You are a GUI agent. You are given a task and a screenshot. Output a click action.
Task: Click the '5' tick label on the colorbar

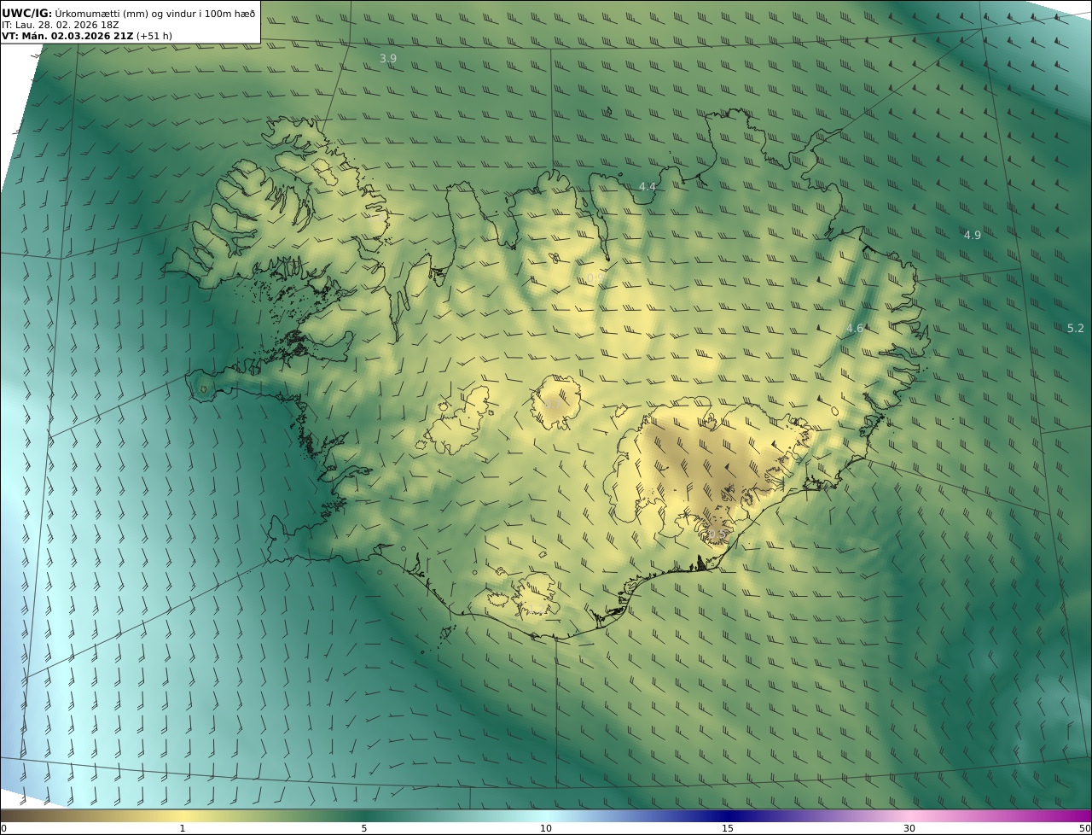coord(364,828)
